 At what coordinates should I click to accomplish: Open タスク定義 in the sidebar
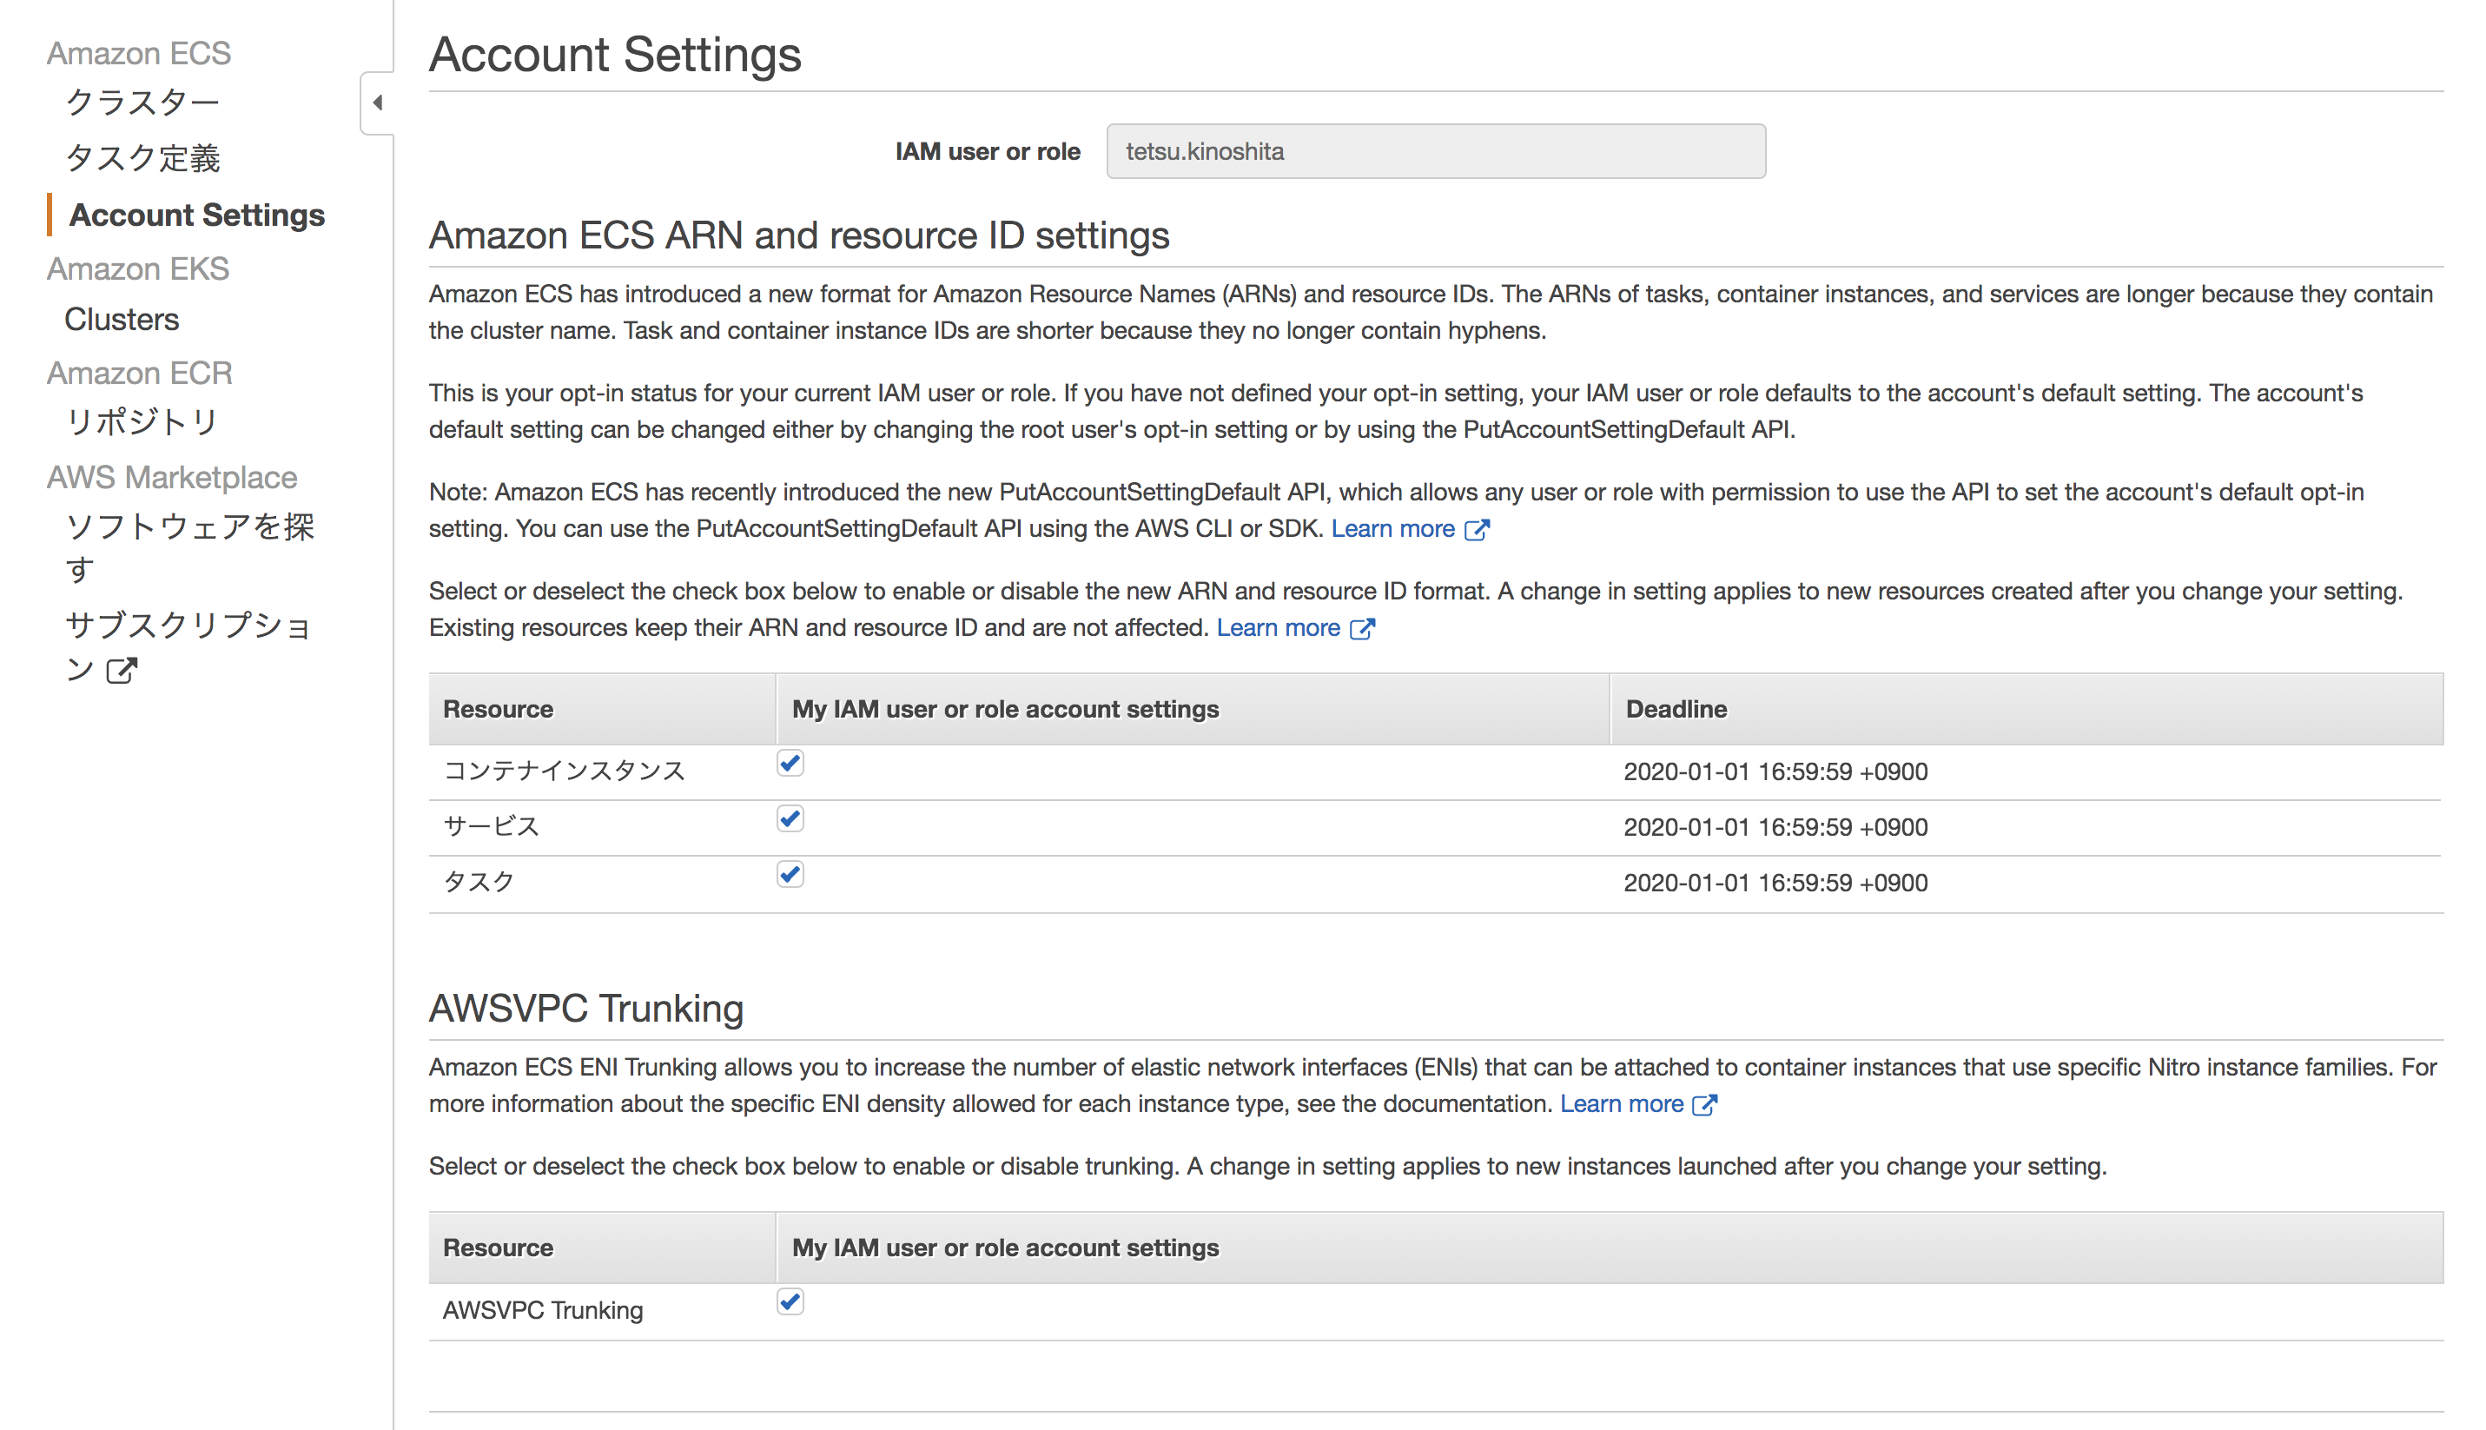tap(142, 158)
